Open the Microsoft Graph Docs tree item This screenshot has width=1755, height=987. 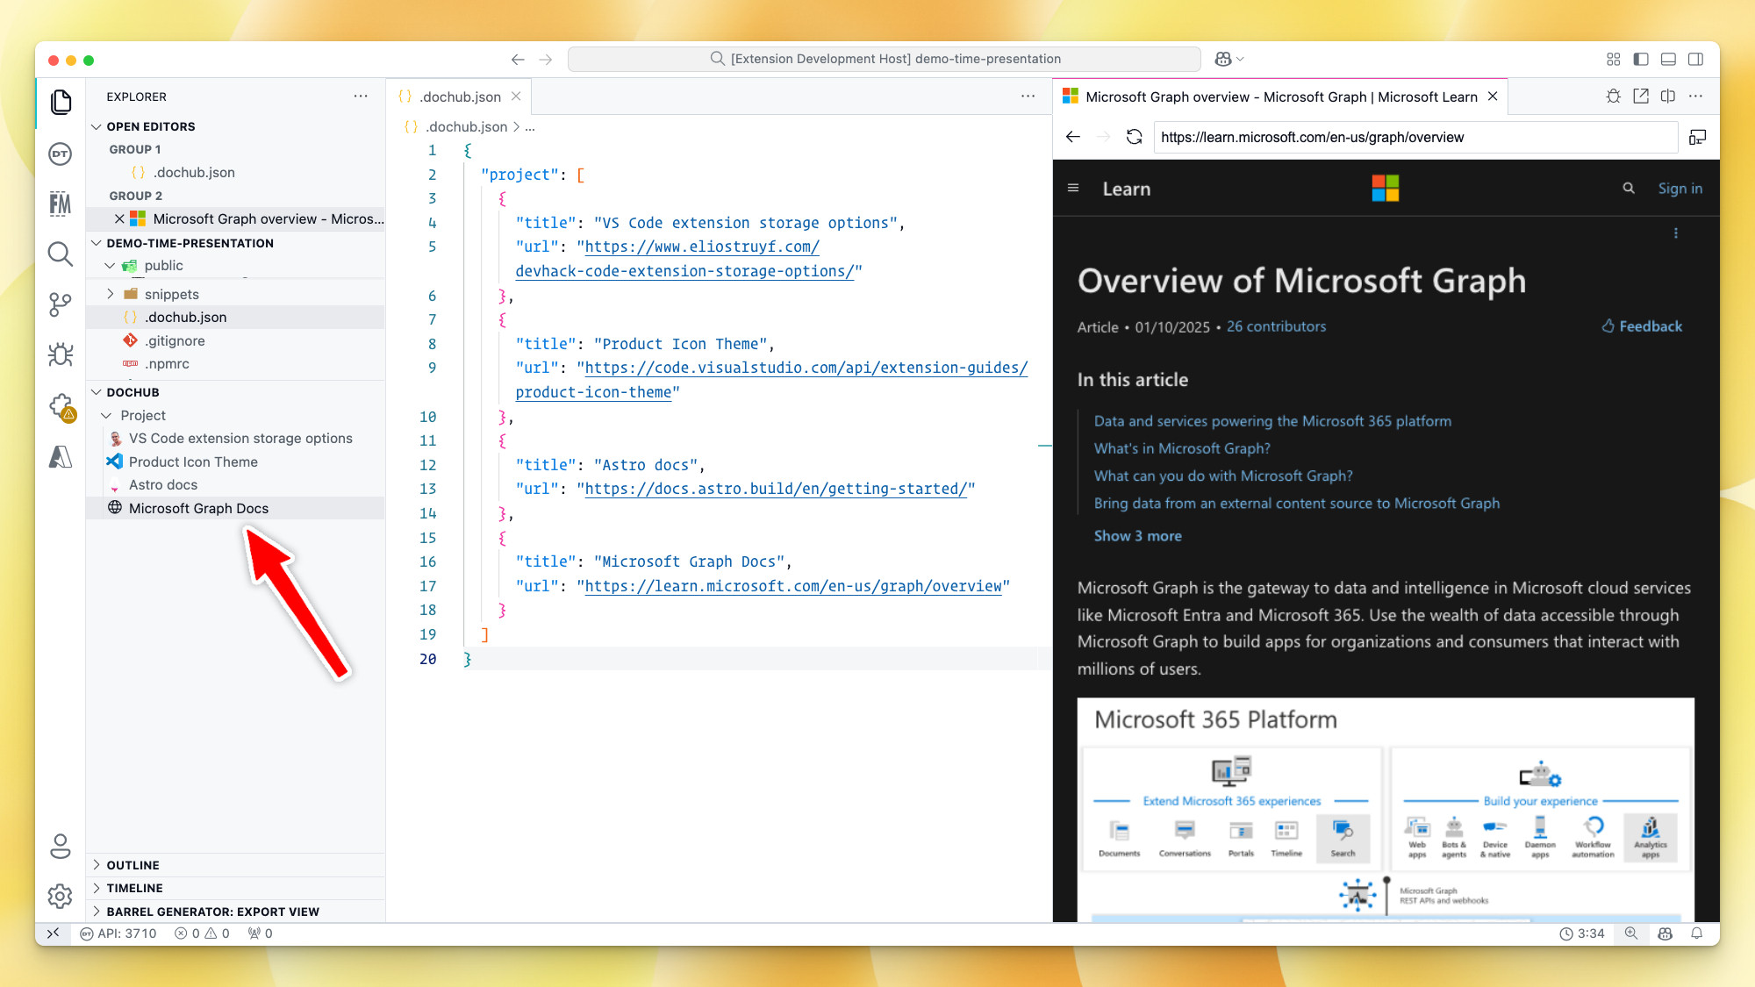199,507
